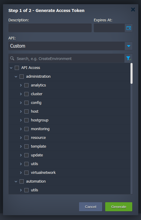Open the calendar picker for Expires At
This screenshot has height=220, width=141.
coord(129,28)
